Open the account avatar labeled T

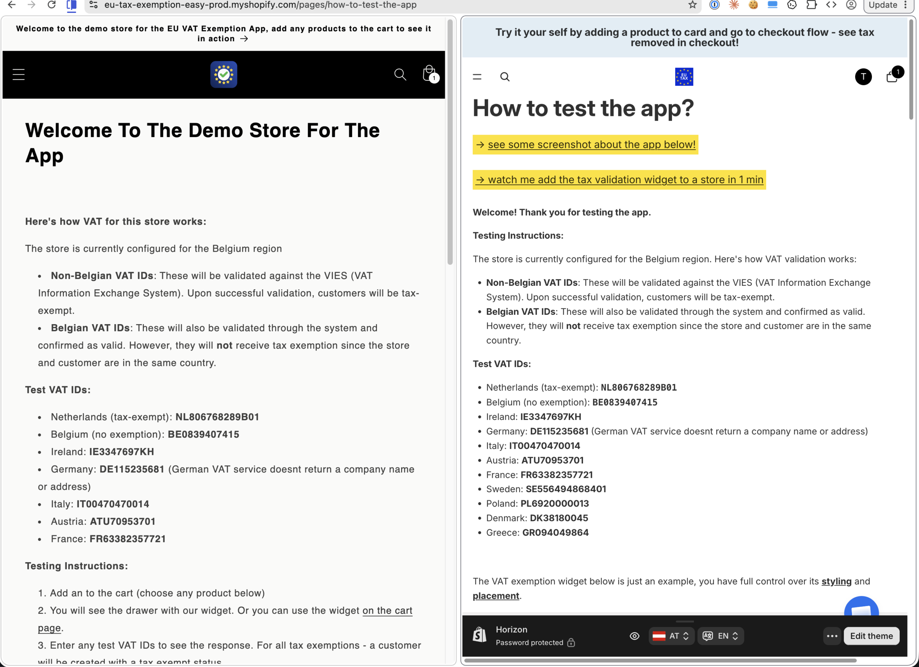pos(863,76)
